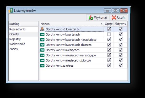Click the green icon for Obroty kont w kwartałach
The height and width of the screenshot is (98, 145).
(x=42, y=34)
